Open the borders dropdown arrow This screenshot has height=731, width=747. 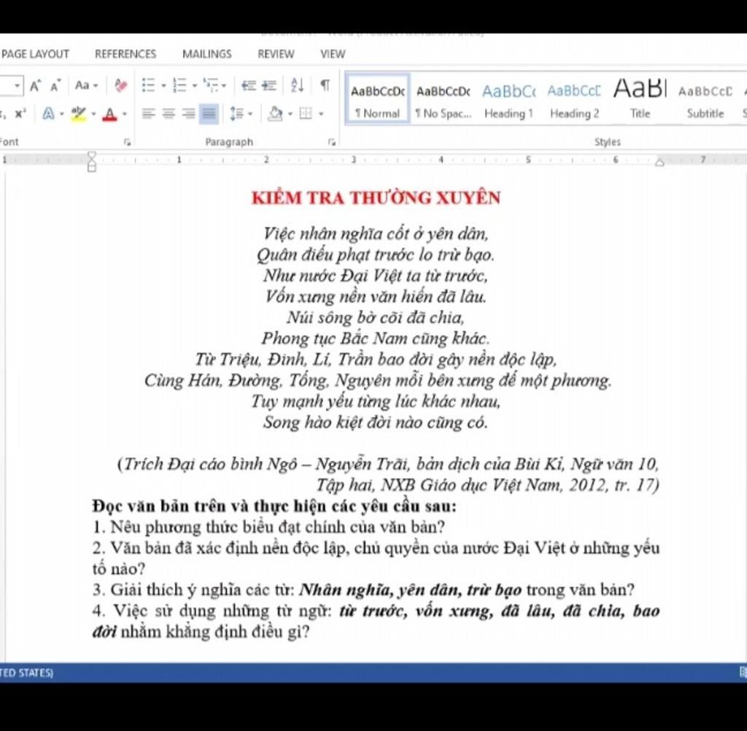click(x=321, y=115)
